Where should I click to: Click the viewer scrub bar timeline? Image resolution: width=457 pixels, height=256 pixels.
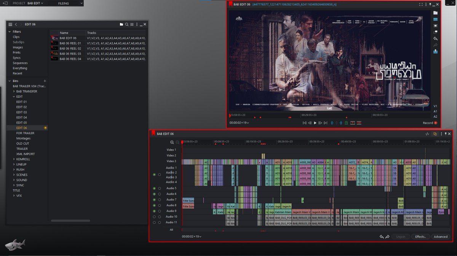331,115
